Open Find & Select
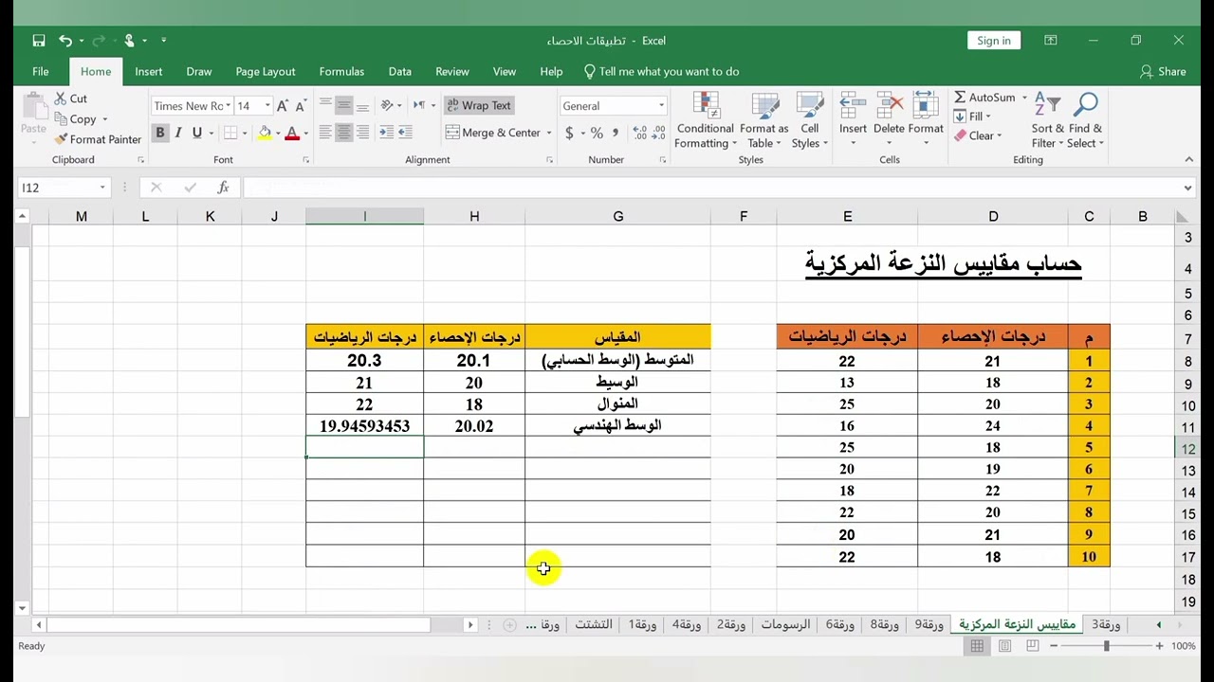Viewport: 1214px width, 682px height. pyautogui.click(x=1085, y=121)
